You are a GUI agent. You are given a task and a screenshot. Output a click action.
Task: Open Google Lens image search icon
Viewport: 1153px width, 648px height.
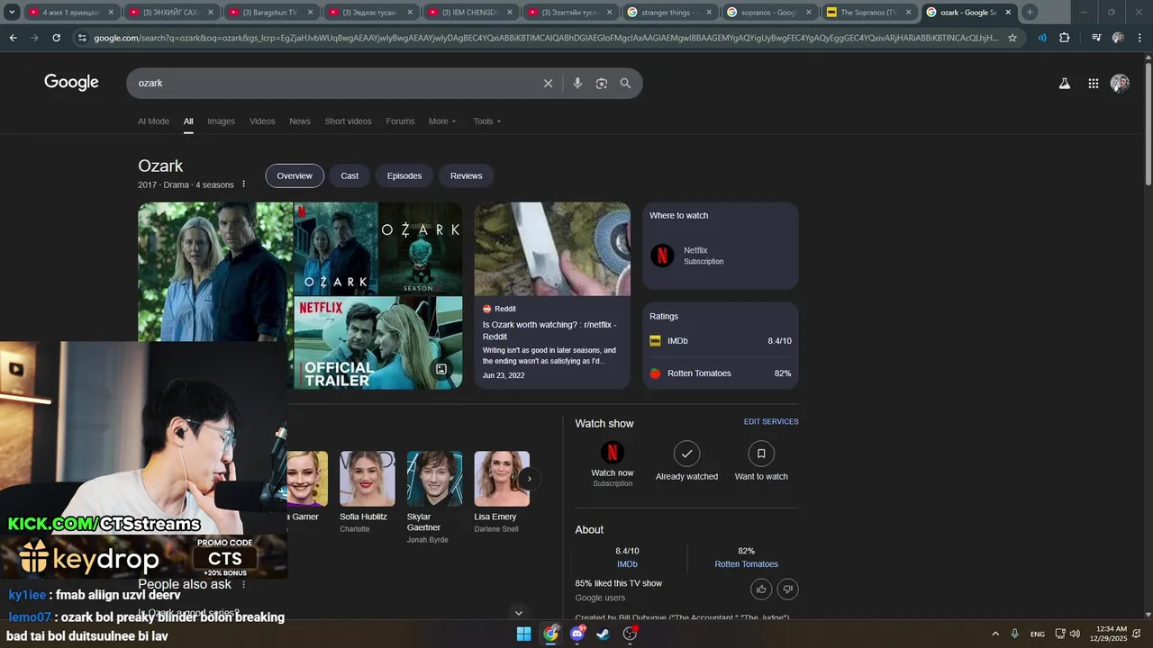tap(602, 83)
